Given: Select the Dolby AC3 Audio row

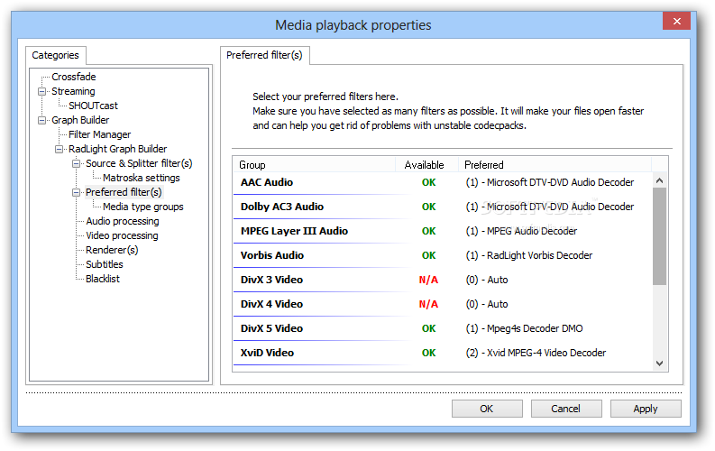Looking at the screenshot, I should [x=443, y=207].
